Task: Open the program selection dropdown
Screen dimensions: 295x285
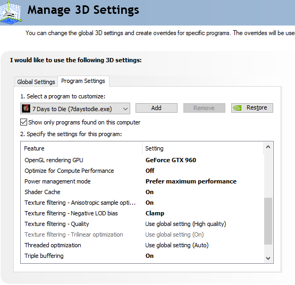Action: (75, 108)
